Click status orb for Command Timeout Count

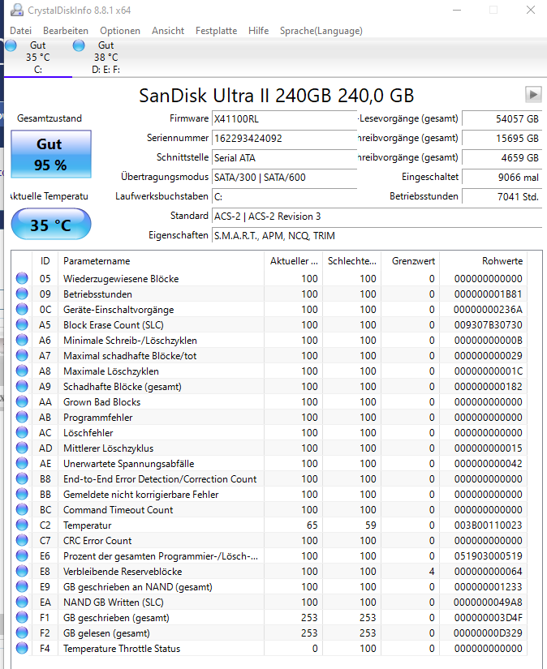click(x=22, y=509)
